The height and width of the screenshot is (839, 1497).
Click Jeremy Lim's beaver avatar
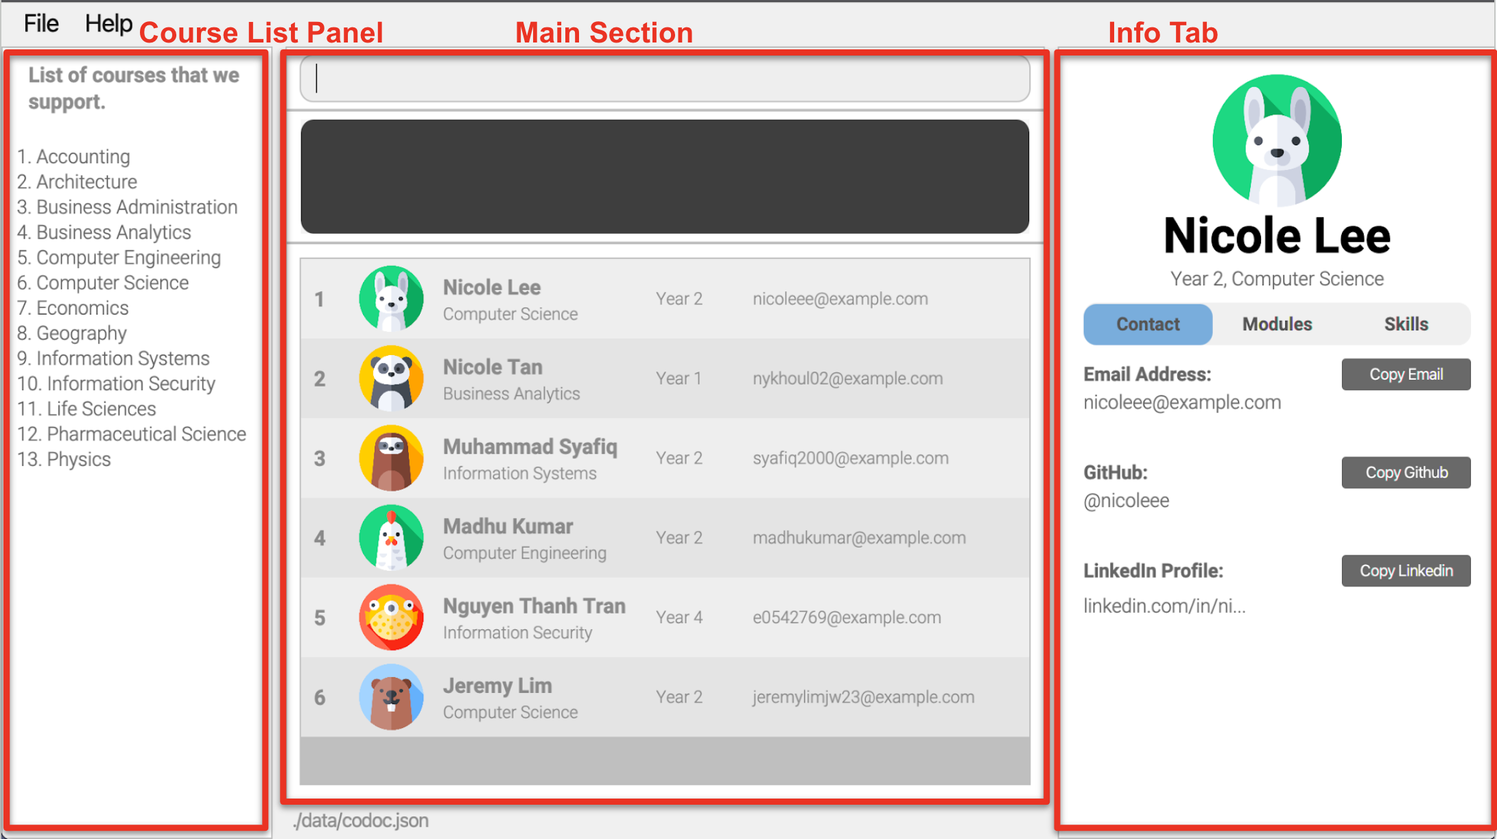(392, 696)
